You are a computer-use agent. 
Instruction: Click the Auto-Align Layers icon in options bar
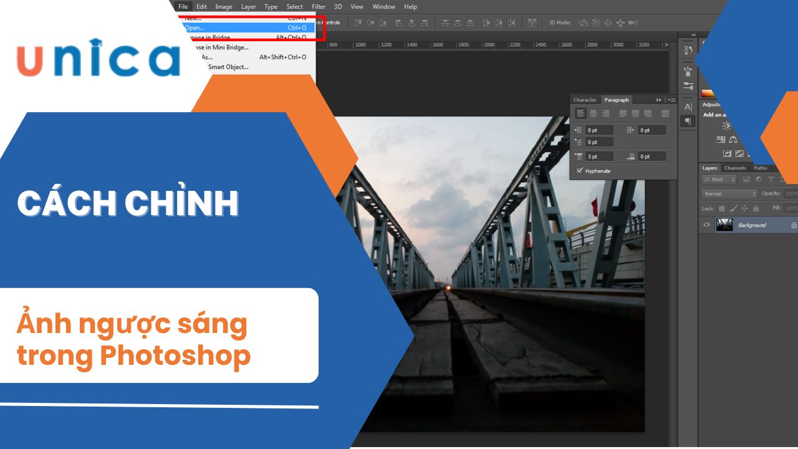point(532,23)
